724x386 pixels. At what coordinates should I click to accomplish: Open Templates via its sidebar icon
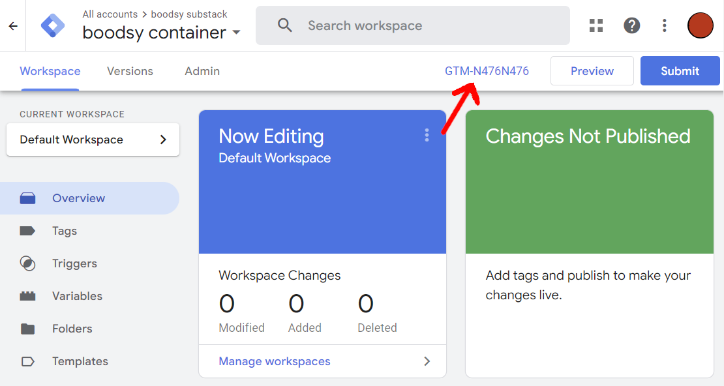[x=27, y=361]
